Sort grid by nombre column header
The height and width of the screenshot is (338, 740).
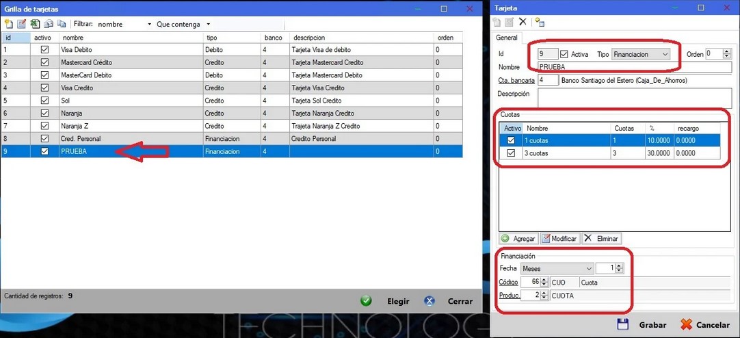tap(131, 38)
